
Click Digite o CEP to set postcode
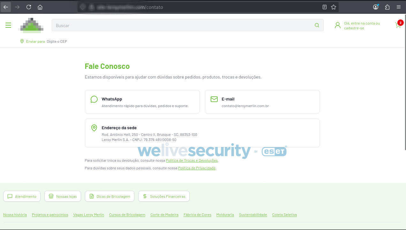[x=57, y=41]
